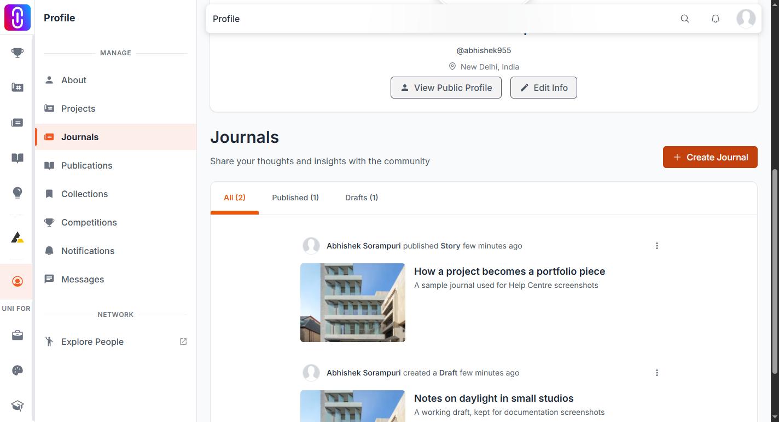Open Explore People under Network

click(115, 342)
